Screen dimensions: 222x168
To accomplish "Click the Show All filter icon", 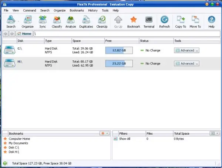I will (115, 139).
